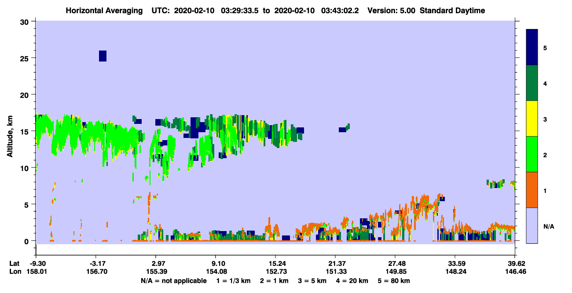This screenshot has height=293, width=572.
Task: Click the 'Lat' axis row label
Action: [x=14, y=264]
